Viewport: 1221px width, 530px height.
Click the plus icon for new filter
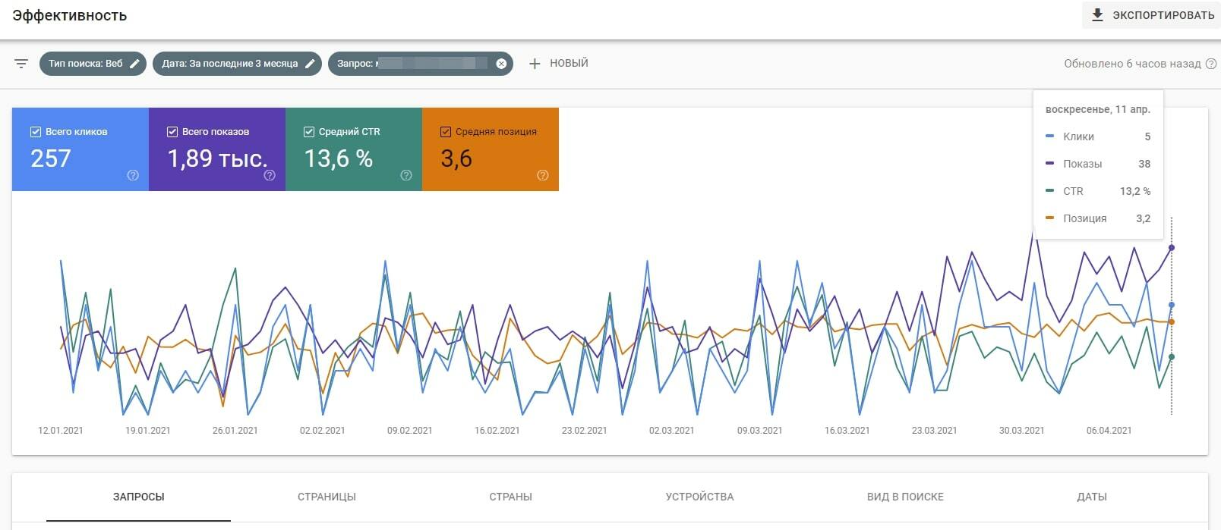click(x=535, y=64)
